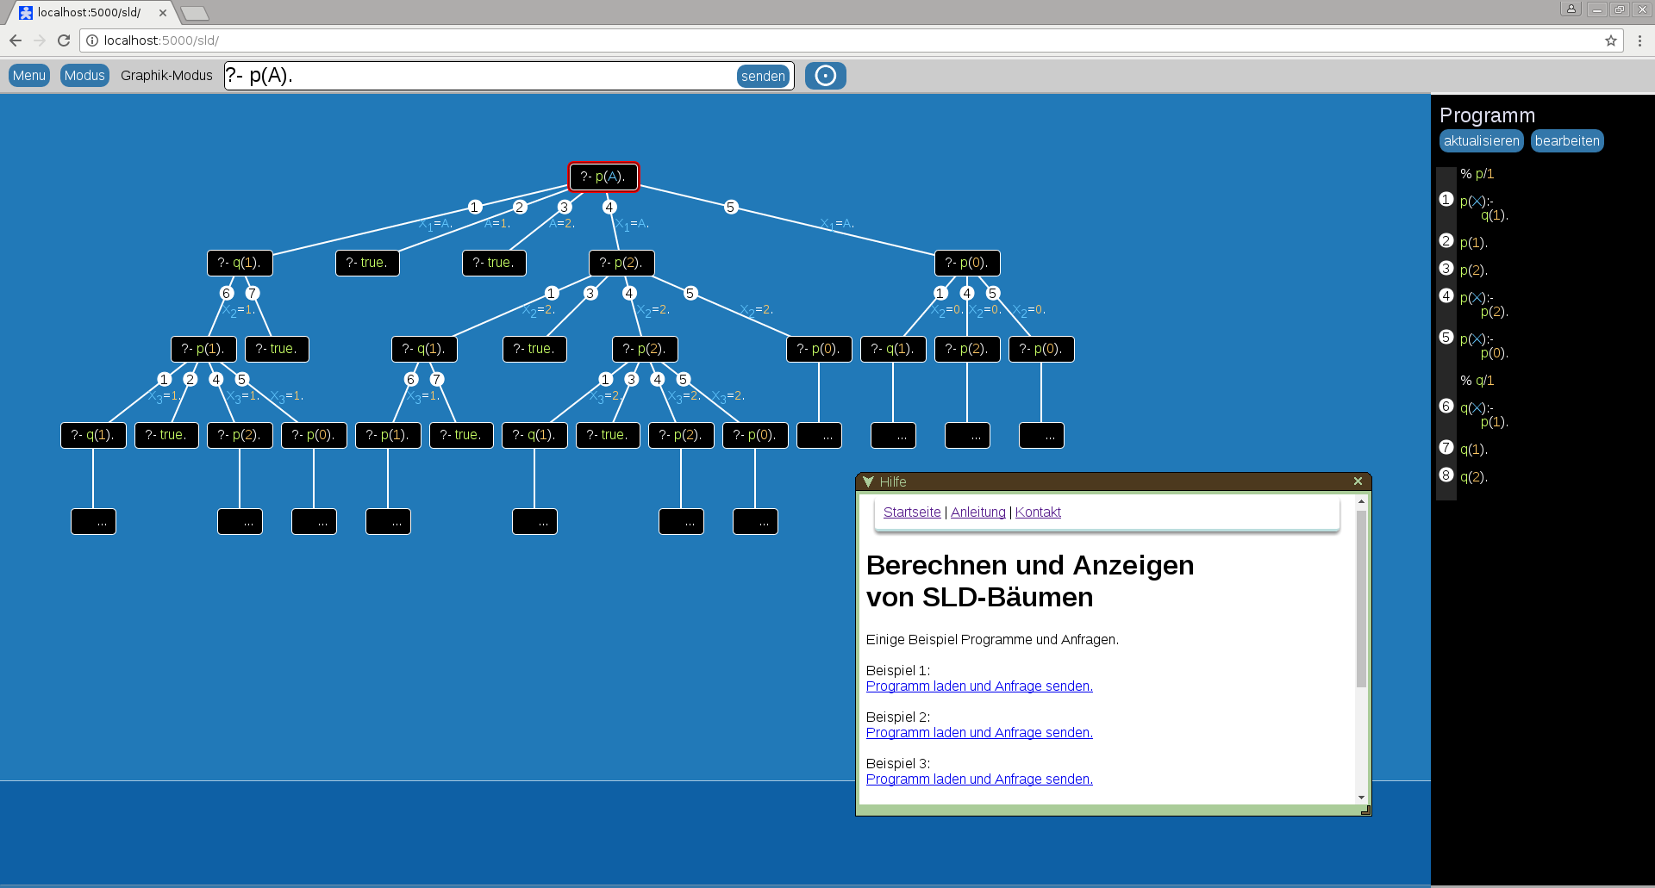This screenshot has height=888, width=1655.
Task: Click the query input field
Action: [478, 76]
